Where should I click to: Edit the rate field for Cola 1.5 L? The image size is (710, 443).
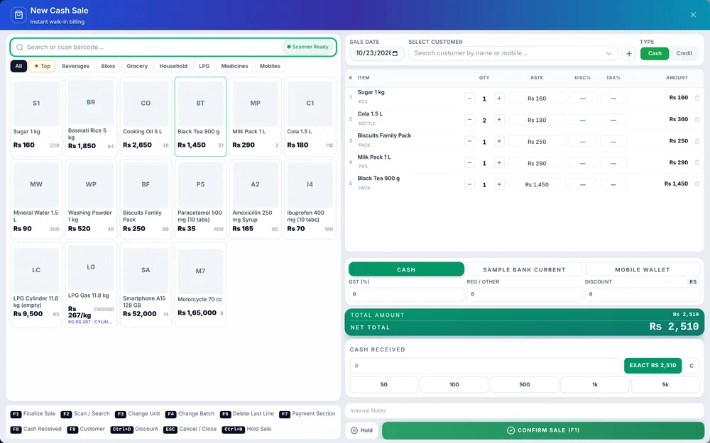click(537, 120)
